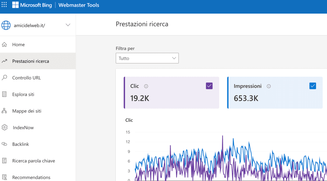The width and height of the screenshot is (327, 181).
Task: Open Recommendations from the sidebar
Action: tap(38, 177)
